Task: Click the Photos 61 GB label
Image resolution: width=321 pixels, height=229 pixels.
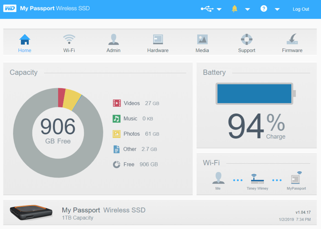Action: coord(141,134)
